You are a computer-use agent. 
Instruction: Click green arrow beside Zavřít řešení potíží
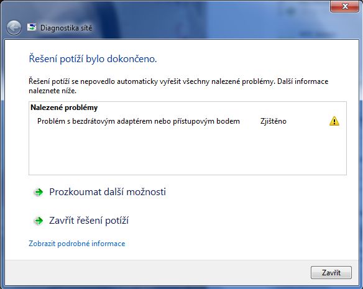click(39, 221)
